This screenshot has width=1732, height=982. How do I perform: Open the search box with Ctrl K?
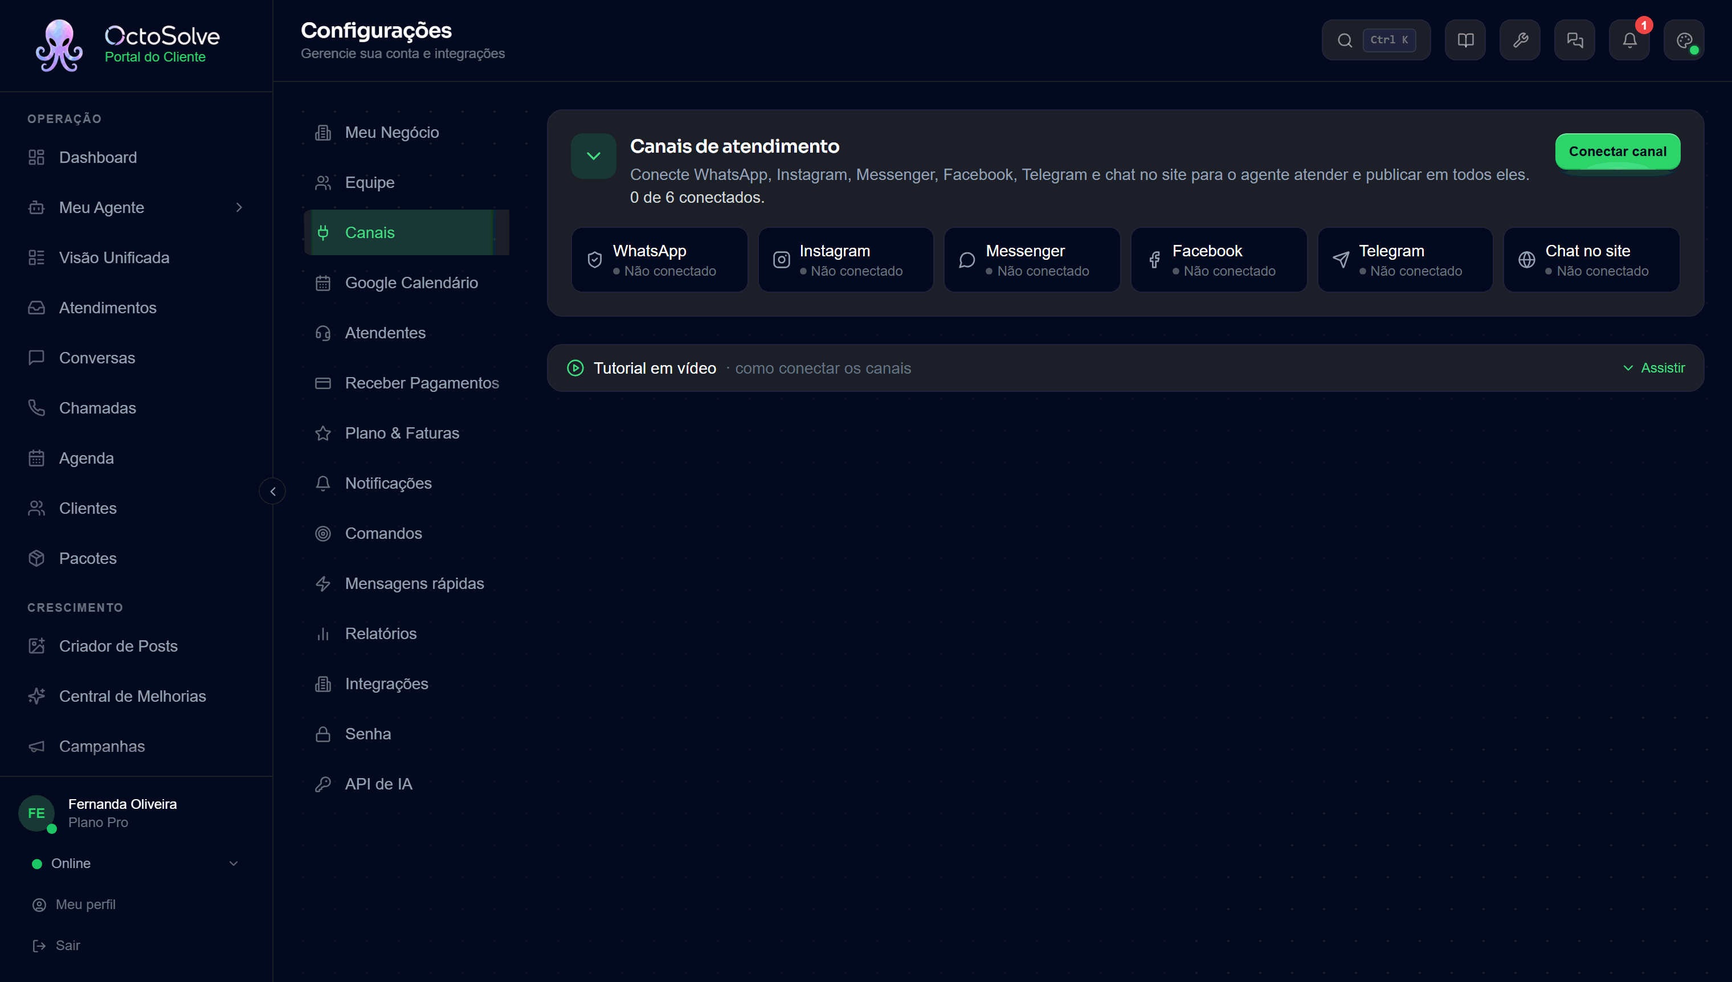tap(1376, 40)
